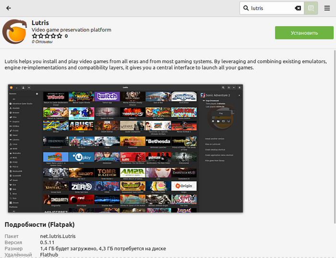Click the Пакет label
The image size is (336, 258).
pos(12,236)
